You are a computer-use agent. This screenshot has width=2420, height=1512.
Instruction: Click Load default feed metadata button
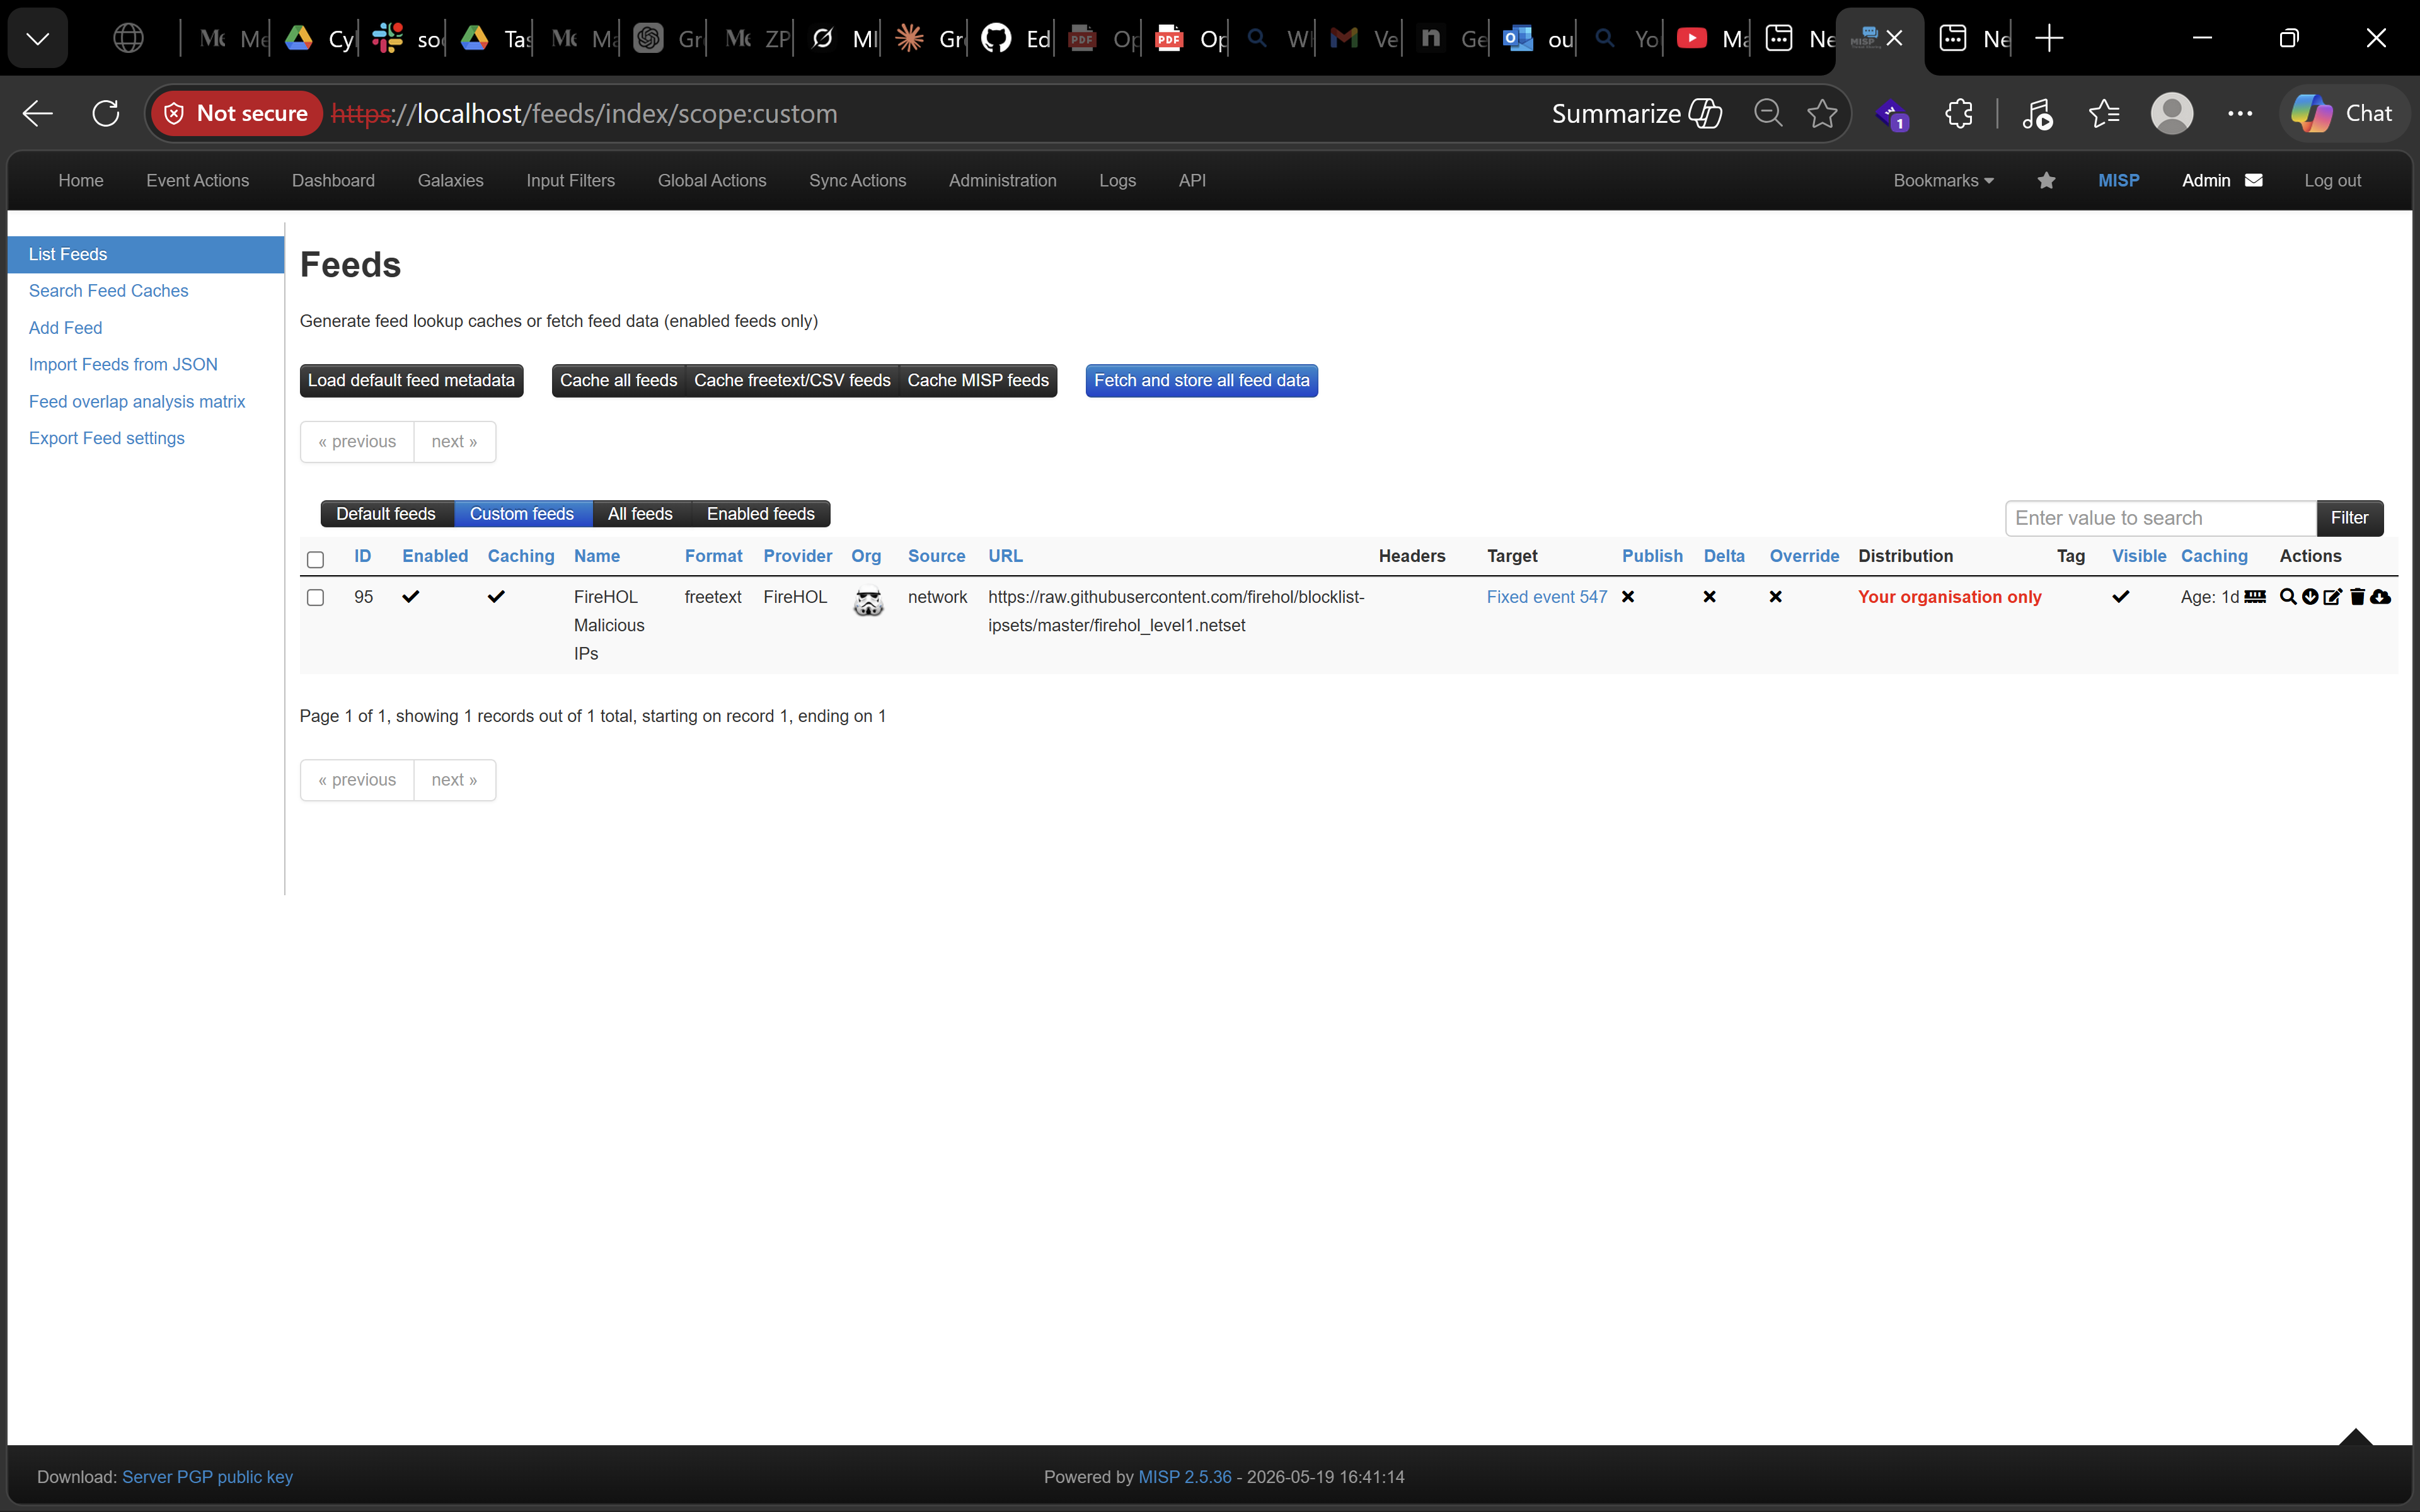coord(411,380)
